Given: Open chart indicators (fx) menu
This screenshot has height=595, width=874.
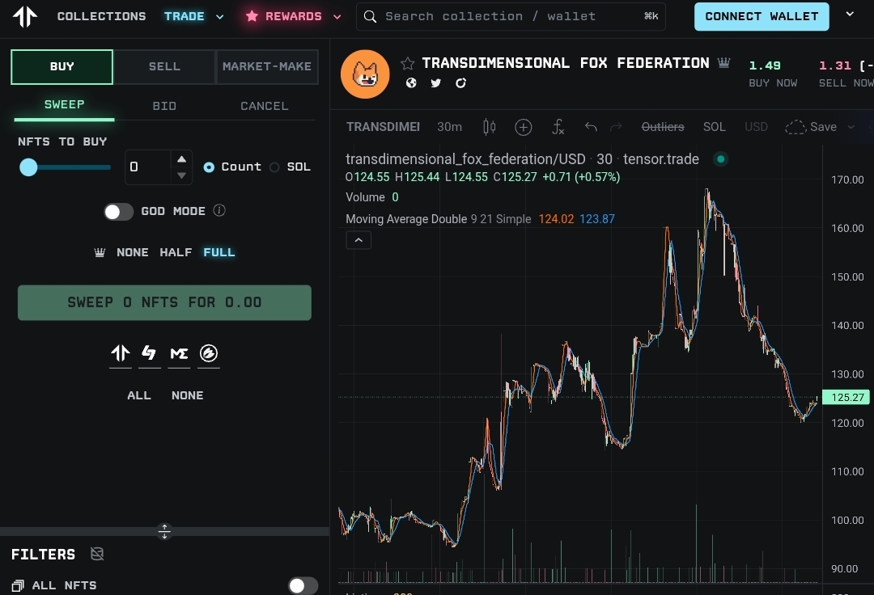Looking at the screenshot, I should [x=558, y=127].
